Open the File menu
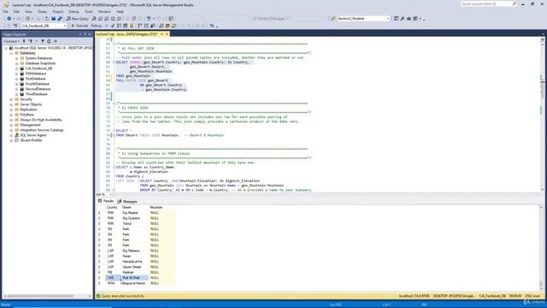This screenshot has height=308, width=547. pyautogui.click(x=5, y=11)
